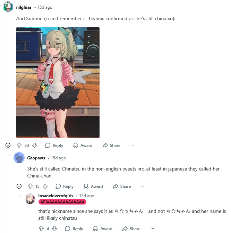Share Gaopaws's comment
231x233 pixels.
coord(122,186)
